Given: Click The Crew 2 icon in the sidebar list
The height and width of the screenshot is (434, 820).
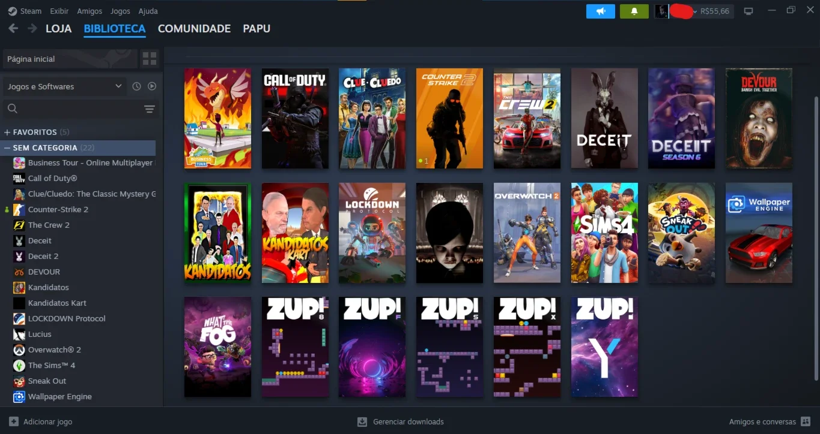Looking at the screenshot, I should 19,225.
